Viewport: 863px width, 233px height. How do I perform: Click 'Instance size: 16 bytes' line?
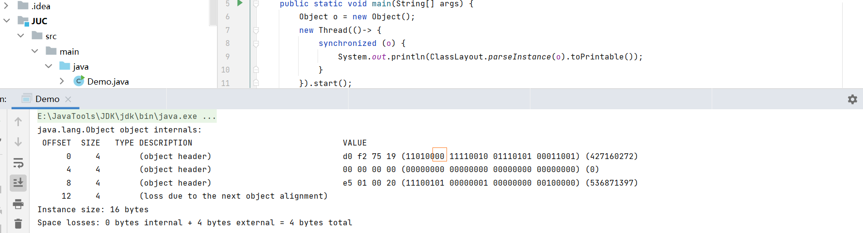(93, 210)
